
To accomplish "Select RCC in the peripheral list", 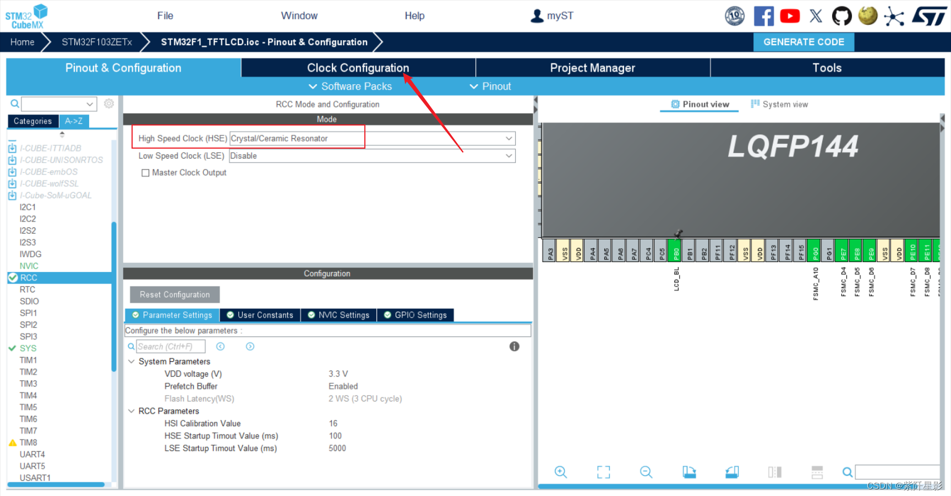I will point(59,278).
